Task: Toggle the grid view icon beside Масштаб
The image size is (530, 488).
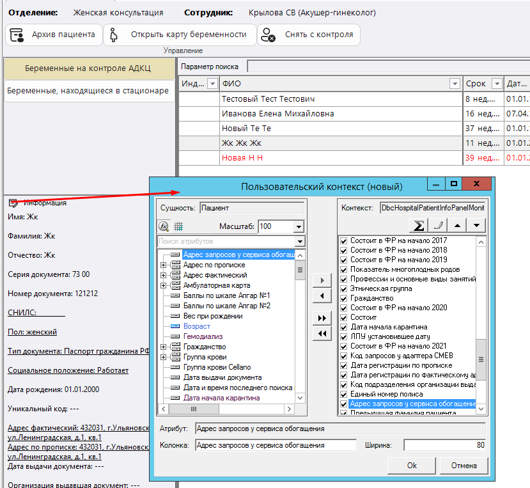Action: click(178, 226)
